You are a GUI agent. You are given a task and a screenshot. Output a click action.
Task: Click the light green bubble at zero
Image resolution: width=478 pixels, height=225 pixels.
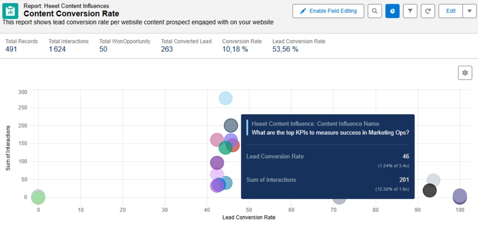click(38, 198)
